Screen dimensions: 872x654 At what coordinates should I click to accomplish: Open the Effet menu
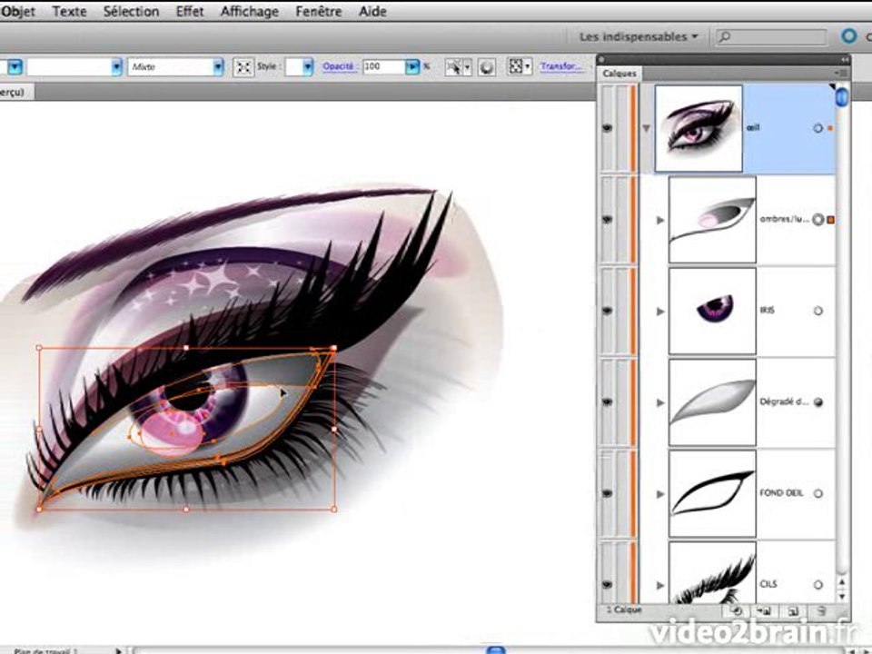point(190,11)
